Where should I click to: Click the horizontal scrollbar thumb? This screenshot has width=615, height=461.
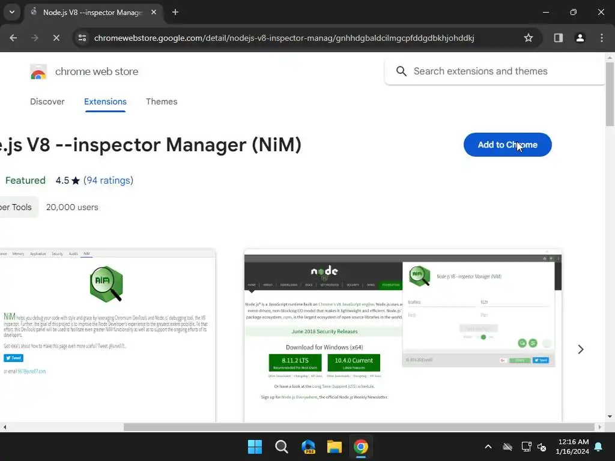pyautogui.click(x=359, y=427)
